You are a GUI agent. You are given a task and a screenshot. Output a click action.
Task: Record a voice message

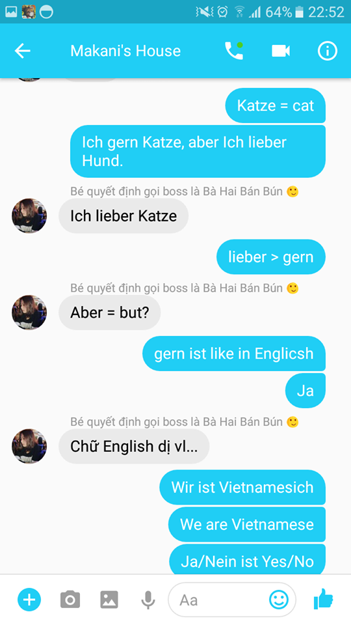[x=148, y=600]
